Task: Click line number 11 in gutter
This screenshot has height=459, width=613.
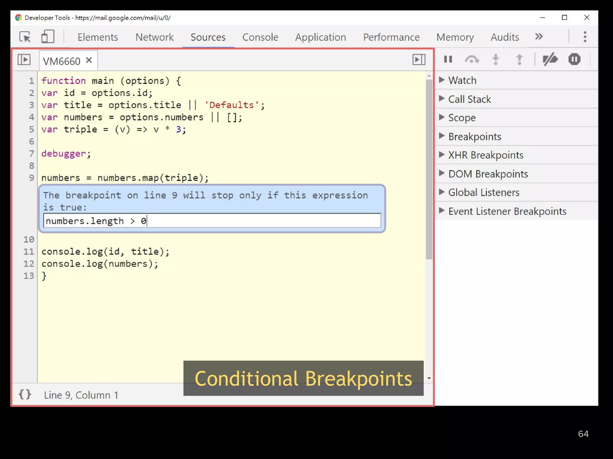Action: (x=29, y=252)
